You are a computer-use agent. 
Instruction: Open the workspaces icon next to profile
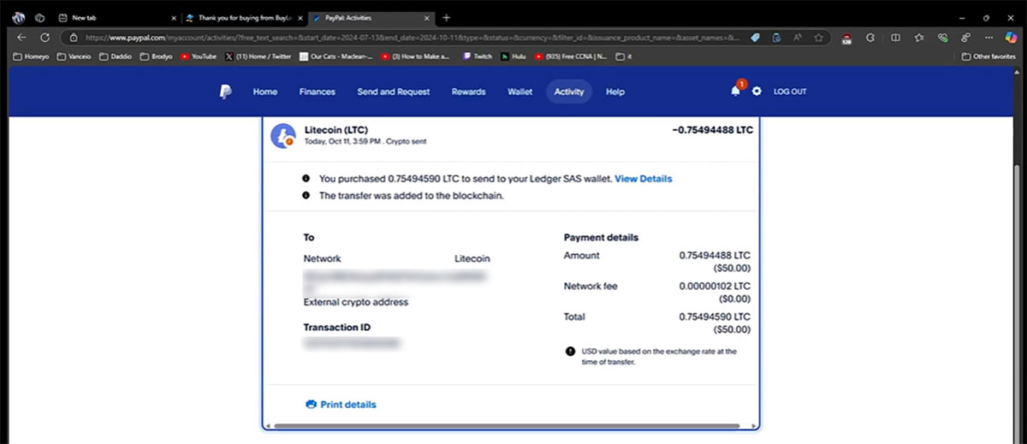39,17
